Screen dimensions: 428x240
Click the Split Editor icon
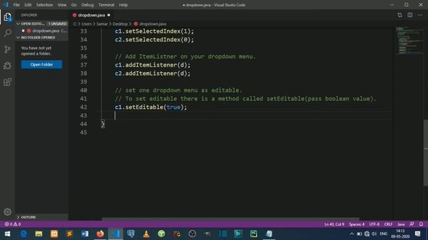pyautogui.click(x=410, y=15)
